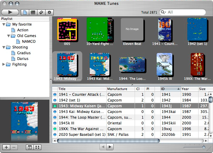Click status dot for 1944: The Loop Master
Viewport: 213px width, 153px height.
coord(55,117)
